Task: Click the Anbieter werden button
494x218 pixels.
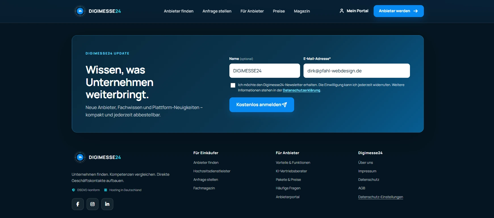Action: click(399, 11)
